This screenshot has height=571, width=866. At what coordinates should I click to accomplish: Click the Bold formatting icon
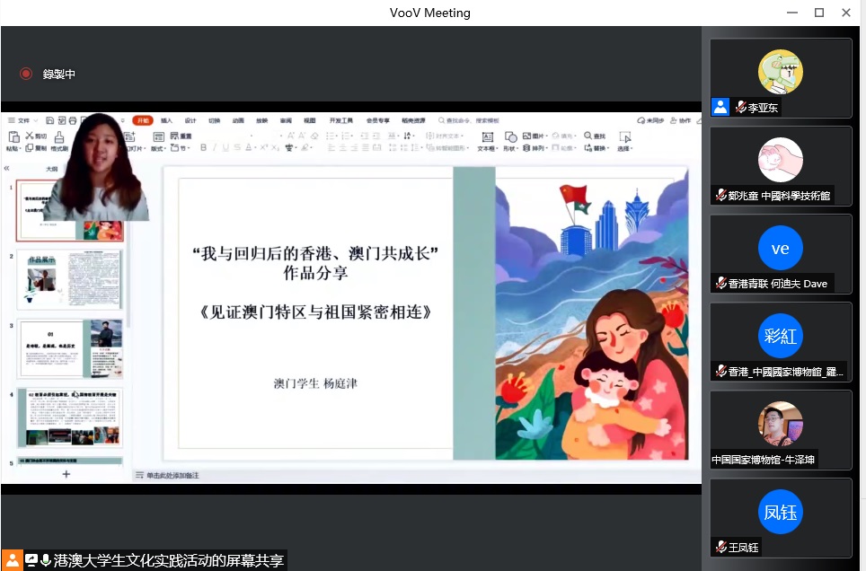click(x=204, y=148)
